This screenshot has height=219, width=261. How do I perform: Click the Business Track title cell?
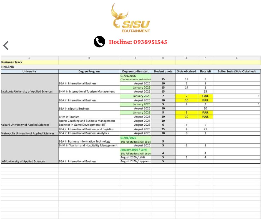(x=29, y=62)
